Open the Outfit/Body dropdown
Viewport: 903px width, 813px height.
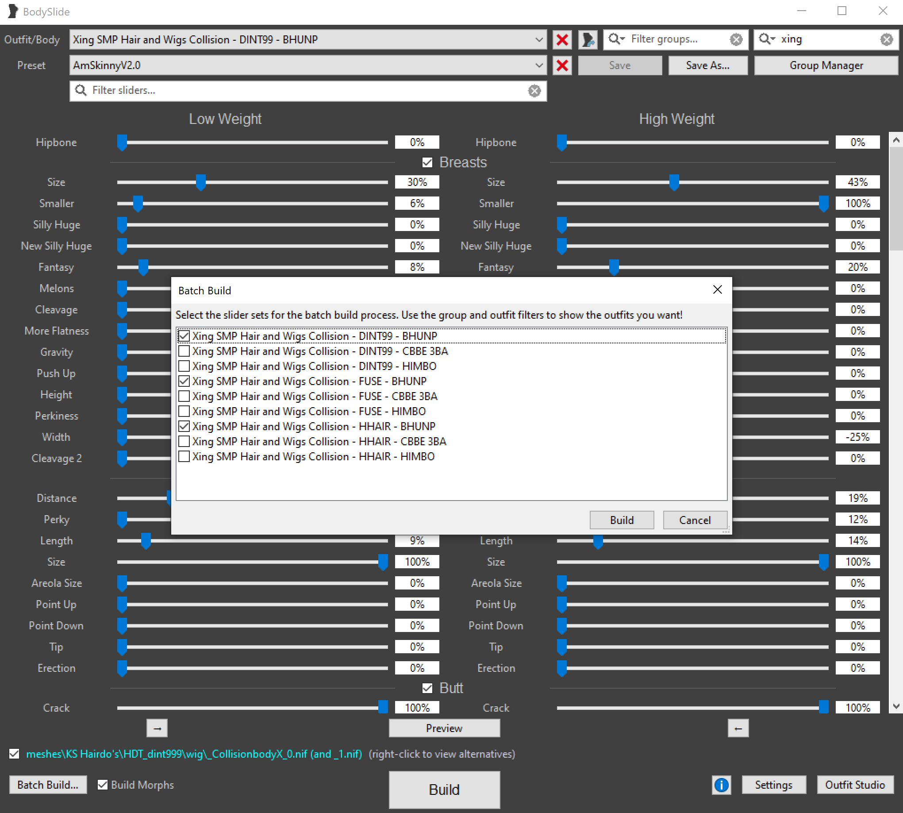[538, 40]
